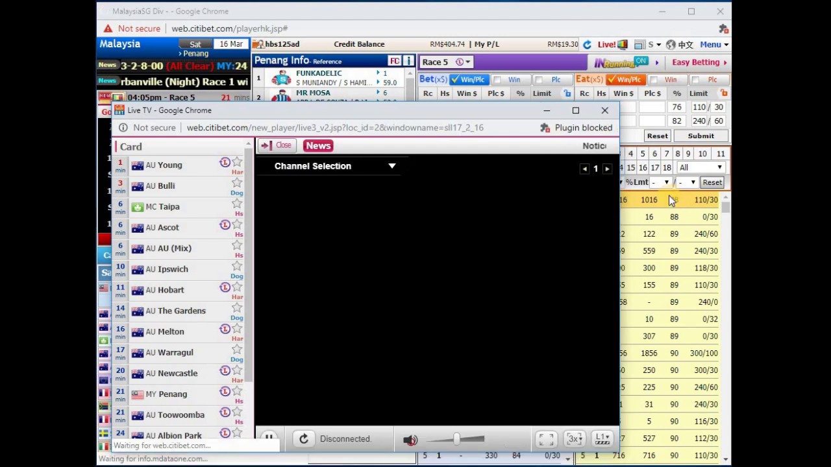Image resolution: width=831 pixels, height=467 pixels.
Task: Click the main window address bar URL
Action: pos(229,29)
